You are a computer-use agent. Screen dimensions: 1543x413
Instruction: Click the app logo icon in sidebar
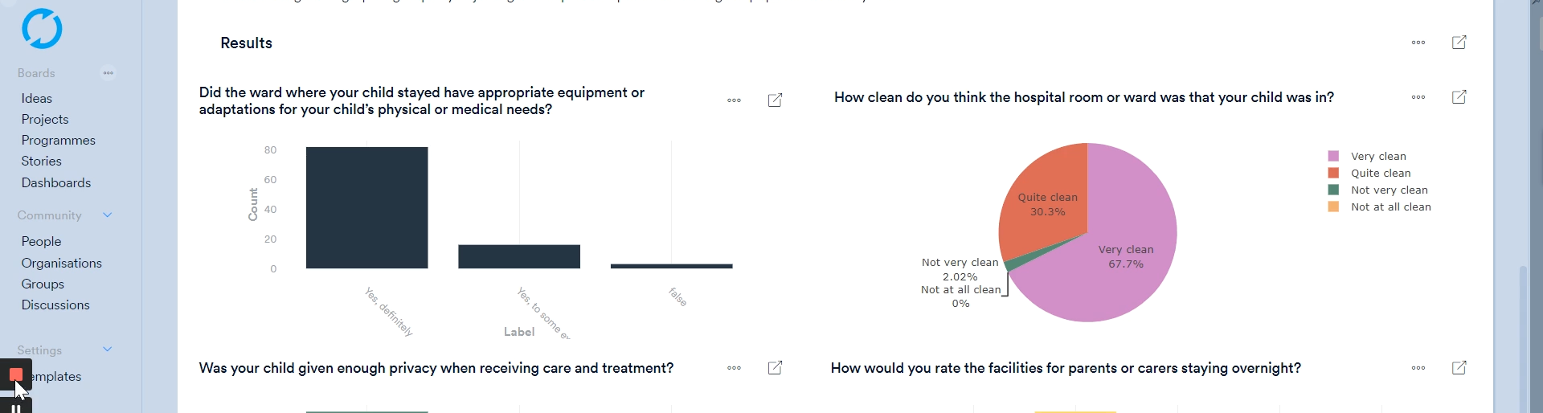pyautogui.click(x=42, y=29)
